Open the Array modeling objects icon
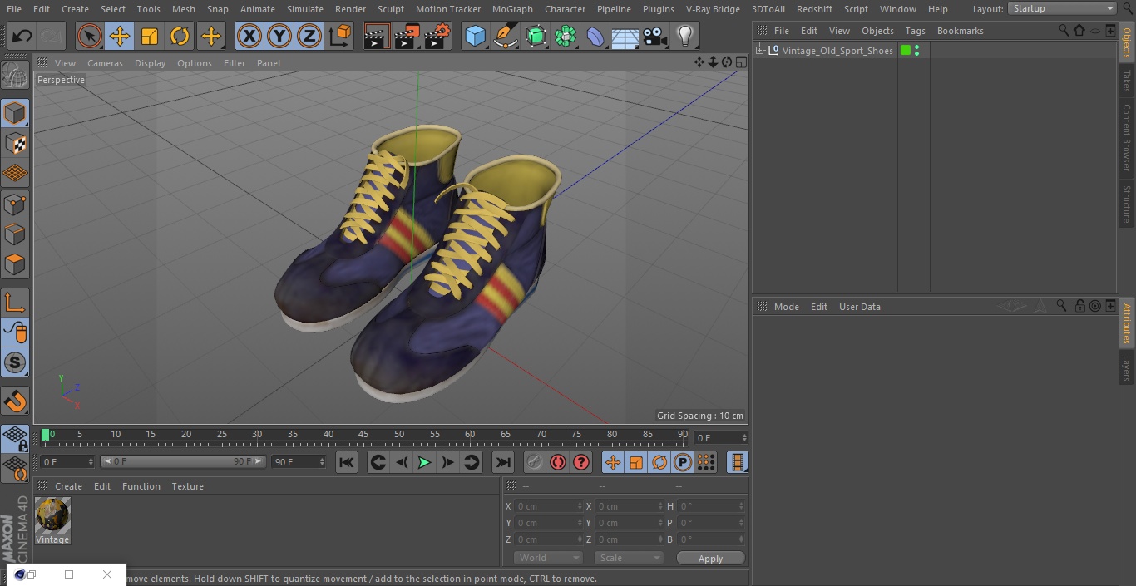Image resolution: width=1136 pixels, height=586 pixels. tap(566, 36)
